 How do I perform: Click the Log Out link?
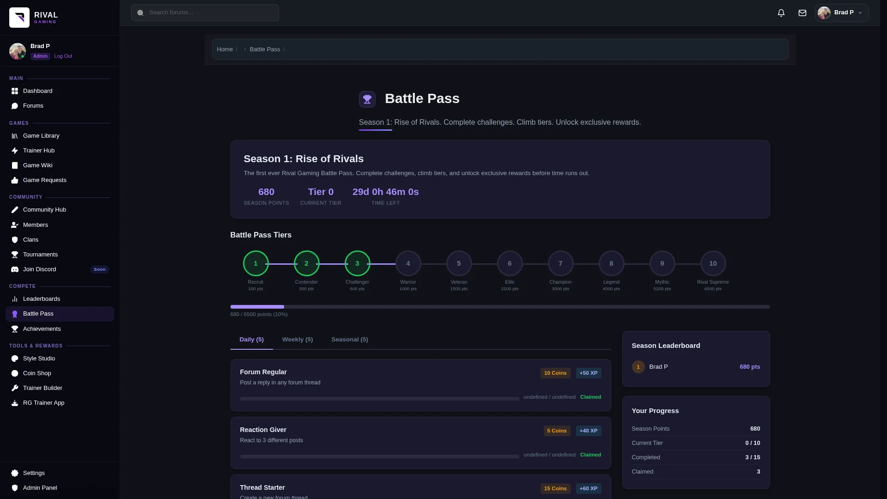(x=63, y=56)
